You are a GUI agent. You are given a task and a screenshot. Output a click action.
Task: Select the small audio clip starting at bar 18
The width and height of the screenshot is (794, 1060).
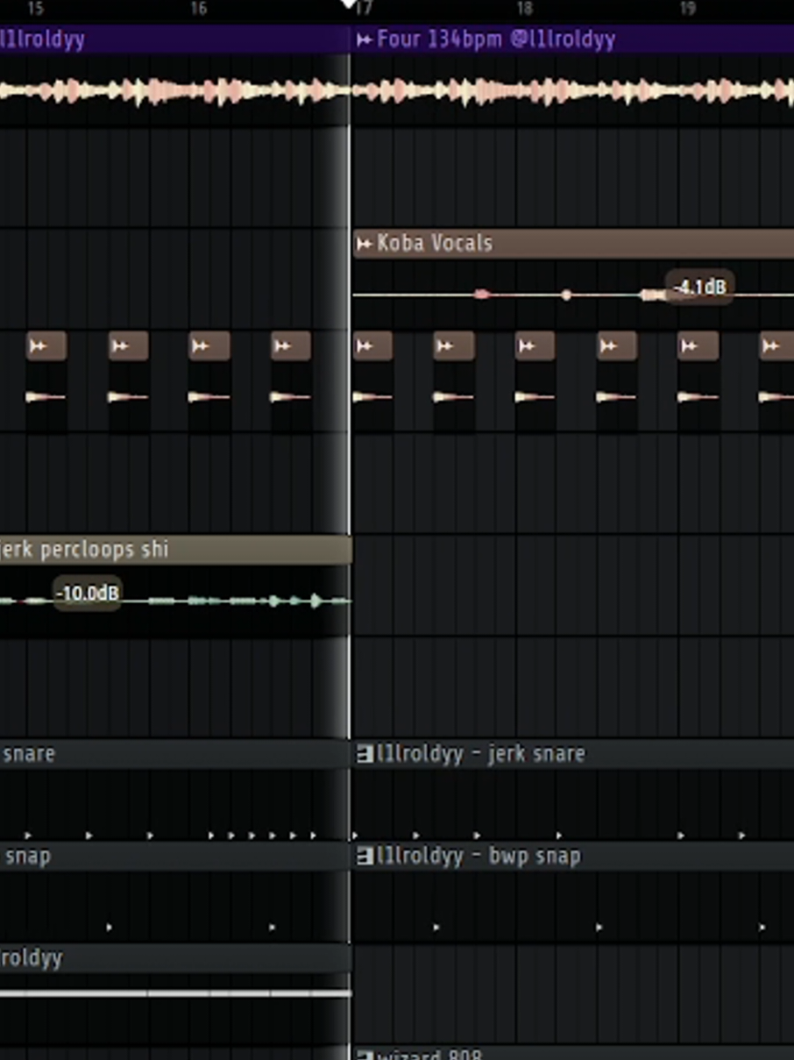[x=535, y=346]
